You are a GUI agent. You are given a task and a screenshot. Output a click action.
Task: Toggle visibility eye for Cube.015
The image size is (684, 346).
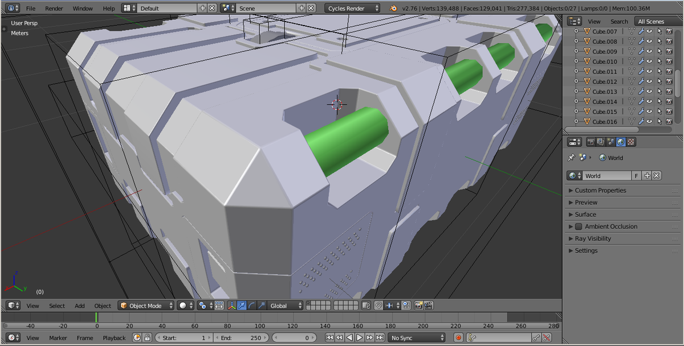649,111
